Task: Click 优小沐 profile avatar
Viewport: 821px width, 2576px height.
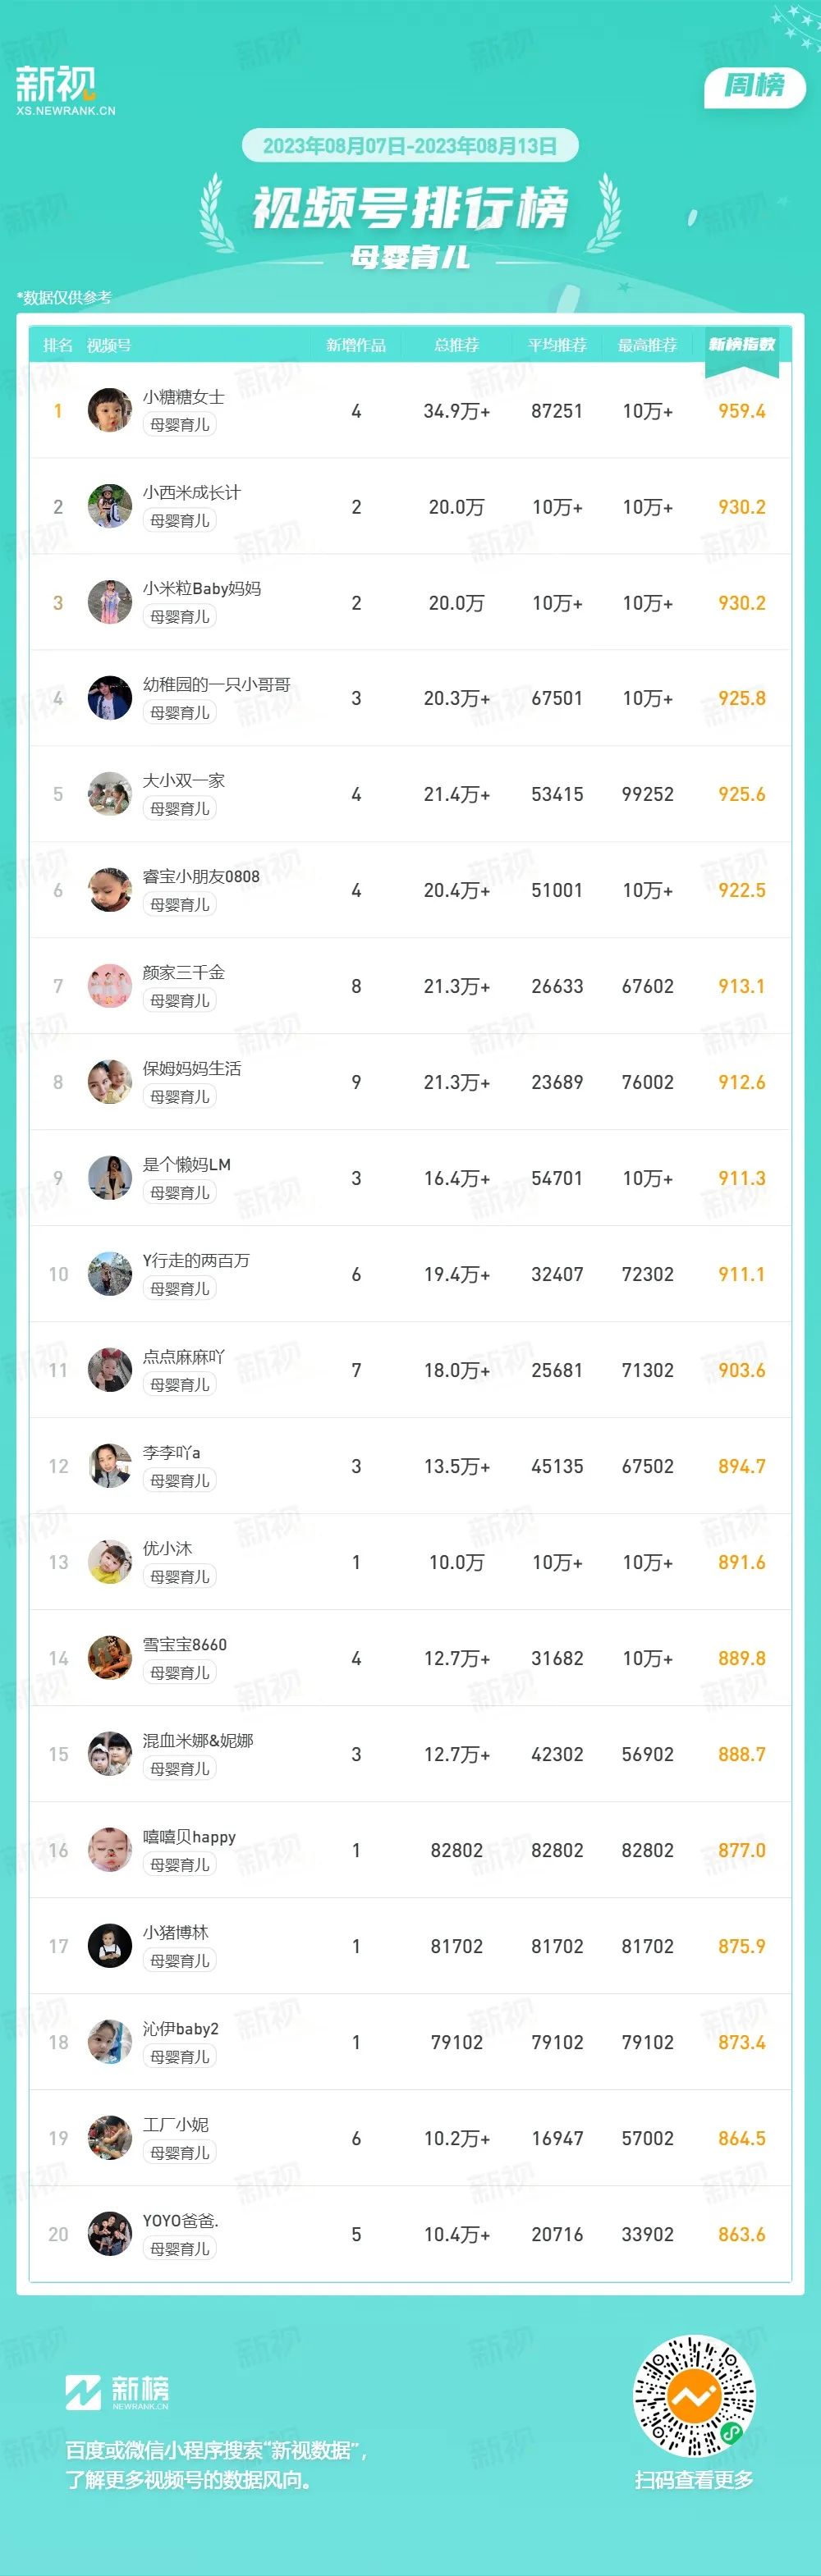Action: (x=110, y=1562)
